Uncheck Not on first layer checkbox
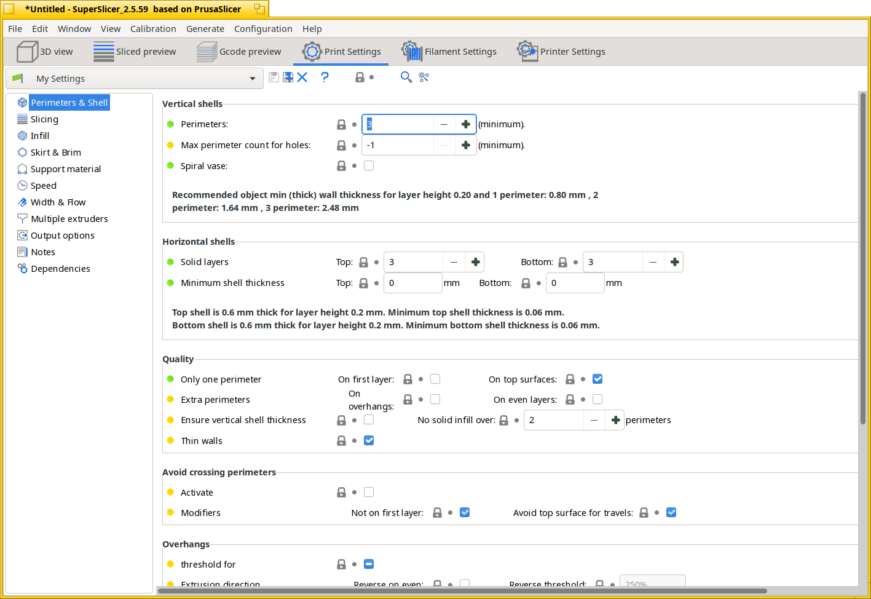Viewport: 871px width, 599px height. 465,512
